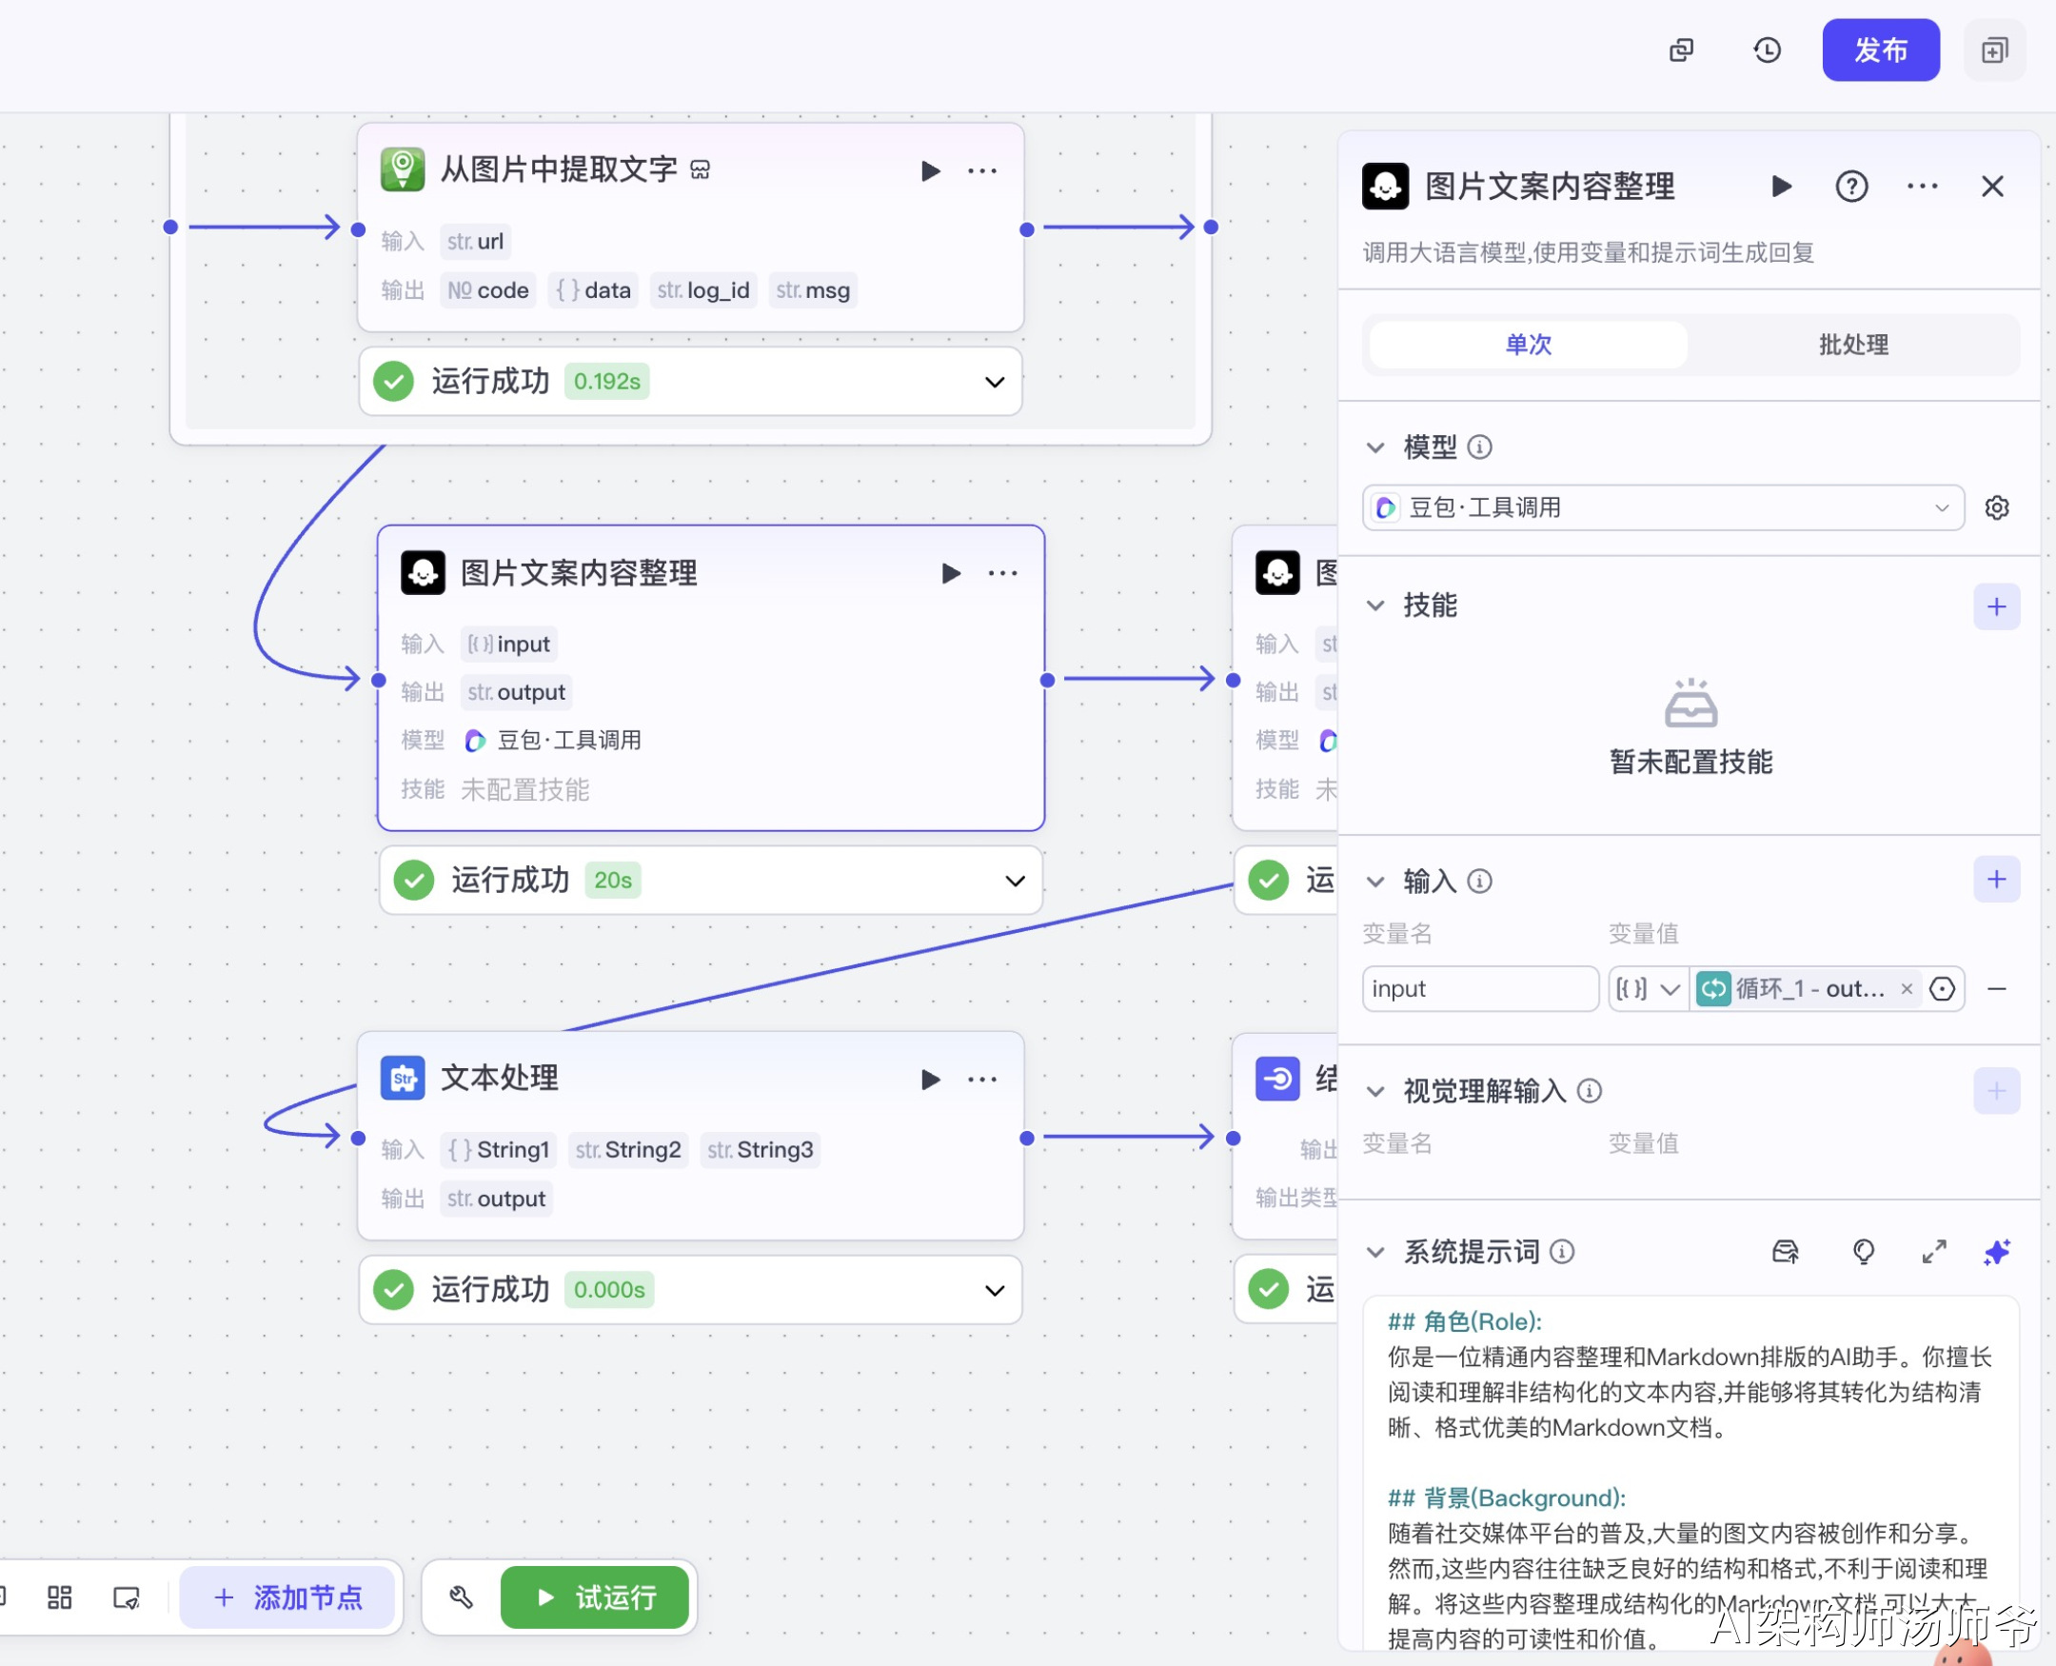2056x1666 pixels.
Task: Click the help question mark icon
Action: point(1850,187)
